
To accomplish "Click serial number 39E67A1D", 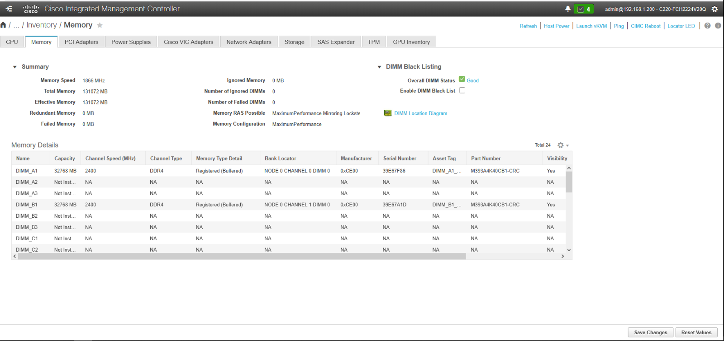I will (395, 205).
